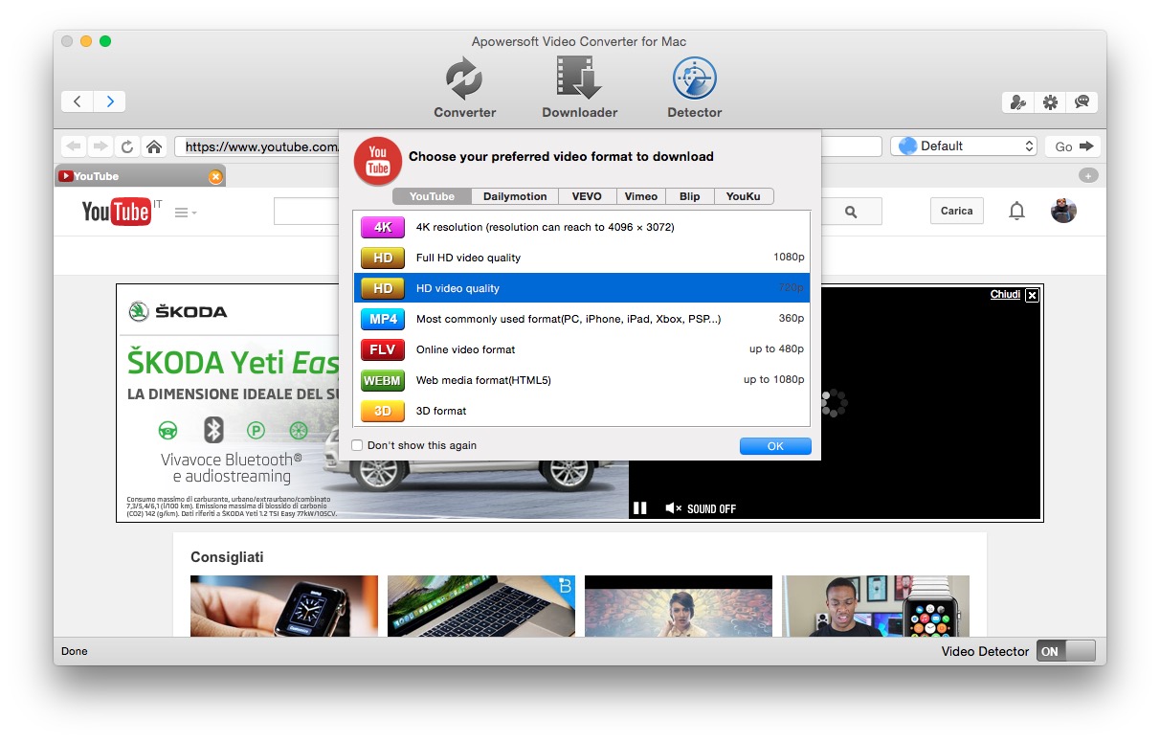The width and height of the screenshot is (1160, 742).
Task: Confirm format with OK button
Action: [x=775, y=446]
